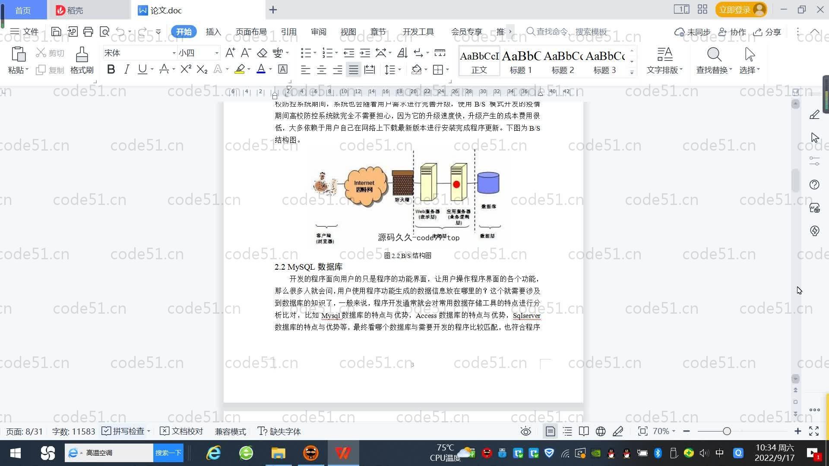Apply superscript X² formatting
Viewport: 829px width, 466px height.
pyautogui.click(x=186, y=69)
